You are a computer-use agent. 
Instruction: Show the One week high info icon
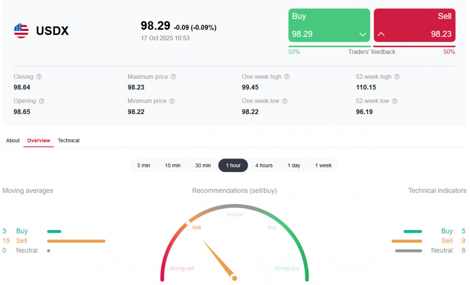(x=287, y=76)
